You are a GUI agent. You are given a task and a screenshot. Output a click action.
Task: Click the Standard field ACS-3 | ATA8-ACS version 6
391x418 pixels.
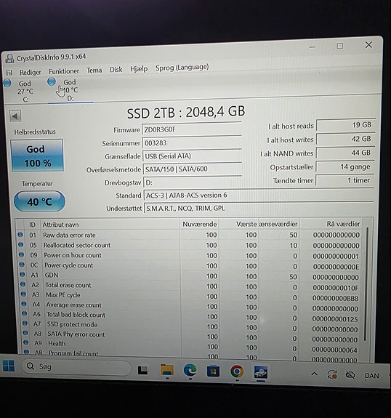259,195
